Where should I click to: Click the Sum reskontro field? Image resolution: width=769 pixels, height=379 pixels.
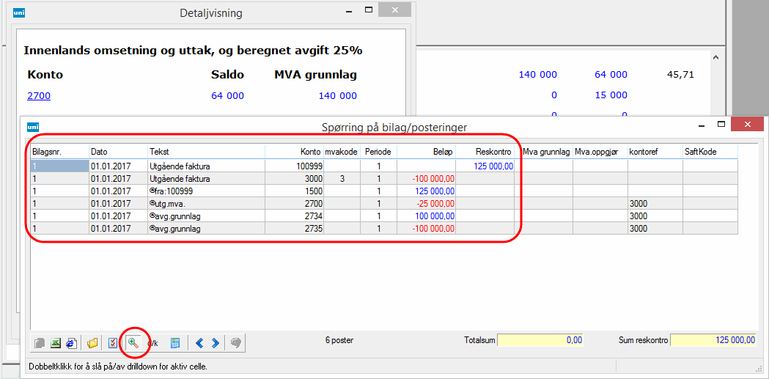pyautogui.click(x=713, y=340)
